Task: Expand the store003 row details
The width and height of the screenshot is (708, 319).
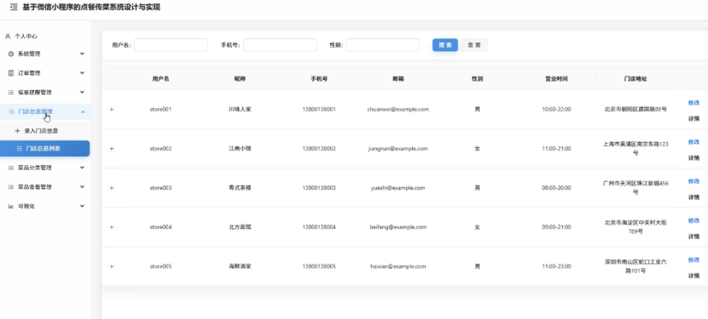Action: point(112,188)
